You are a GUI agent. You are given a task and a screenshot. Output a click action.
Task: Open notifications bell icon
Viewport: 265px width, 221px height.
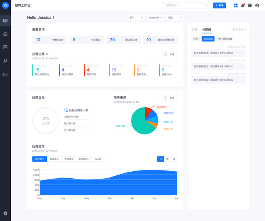click(x=243, y=6)
